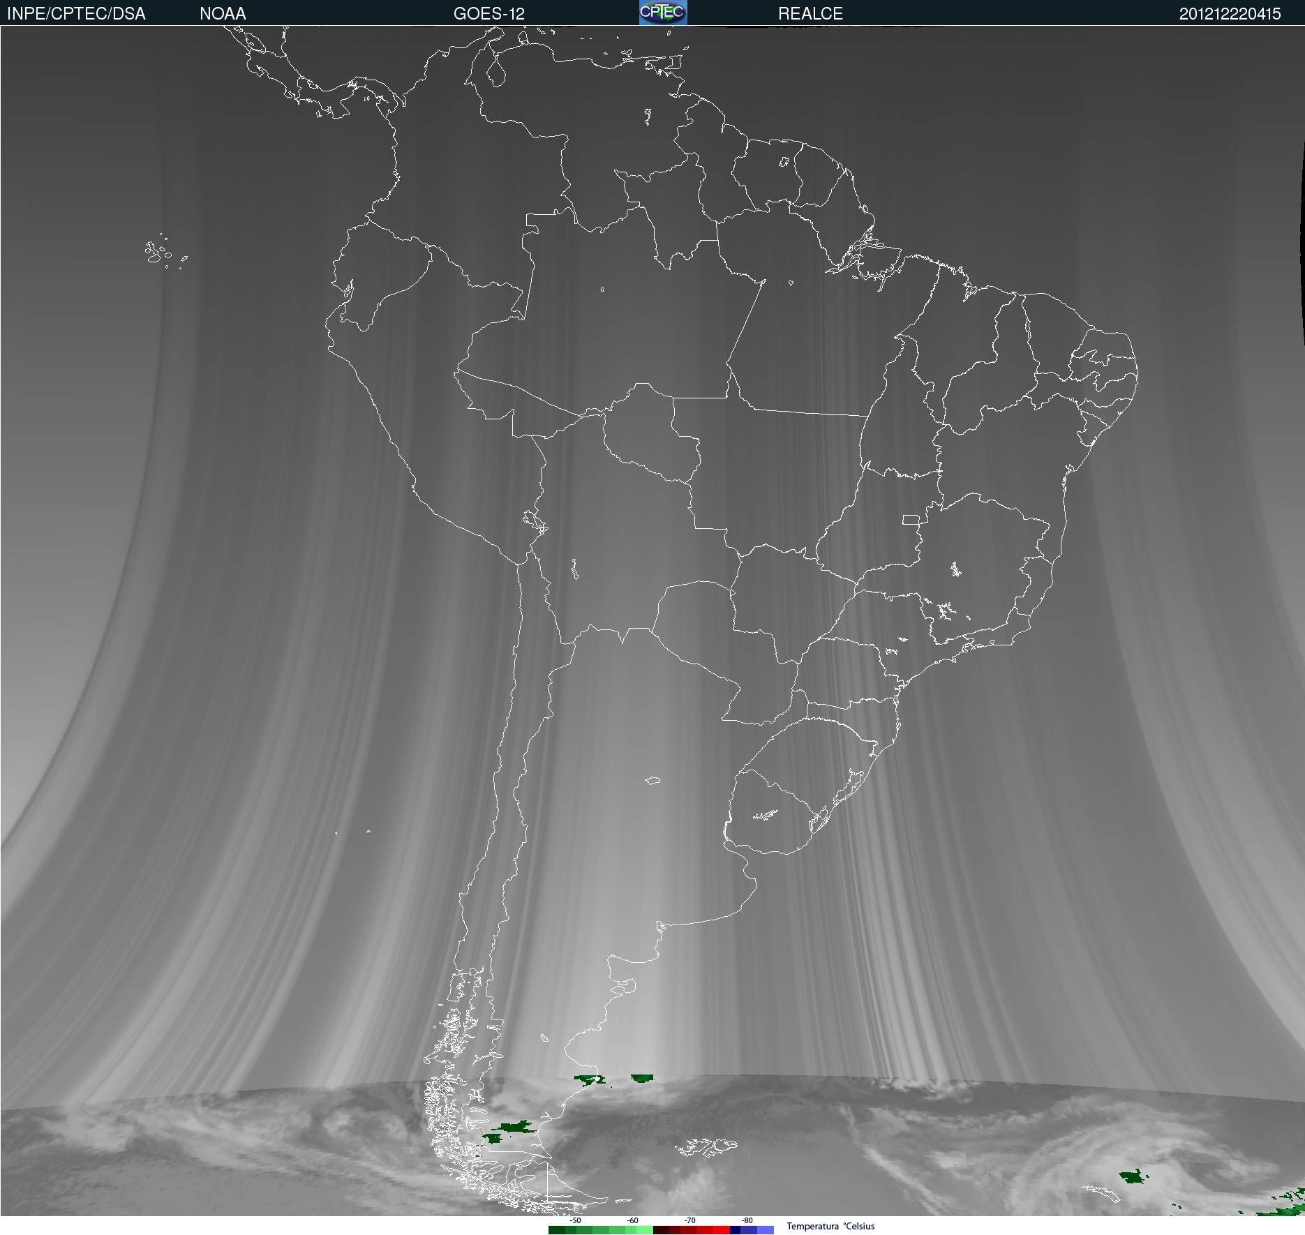Image resolution: width=1305 pixels, height=1235 pixels.
Task: Pick the darkest maroon legend swatch
Action: [661, 1230]
